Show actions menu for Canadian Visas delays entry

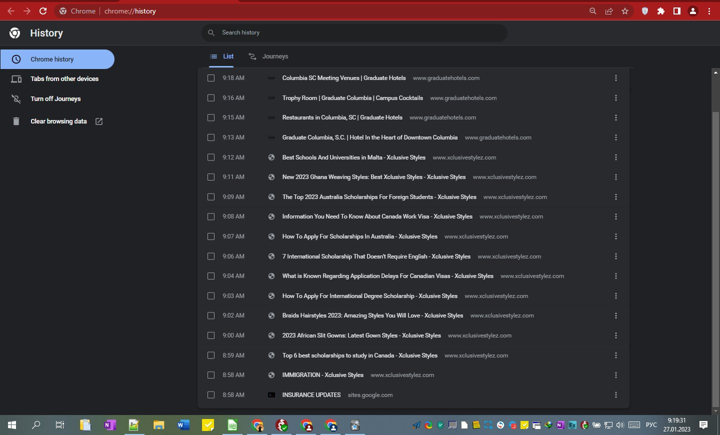616,276
